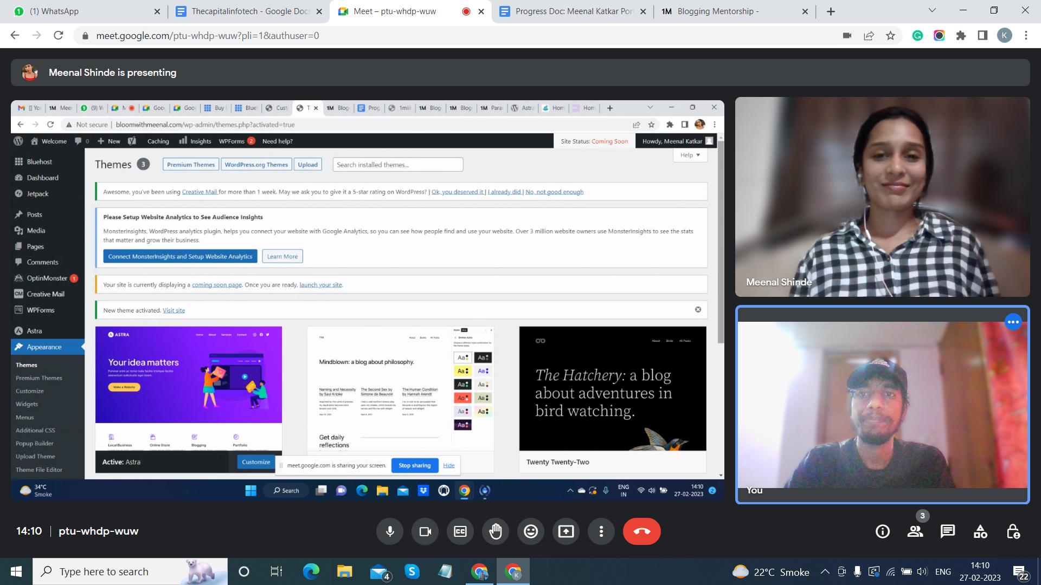
Task: Open Chrome profile K avatar
Action: (x=1004, y=35)
